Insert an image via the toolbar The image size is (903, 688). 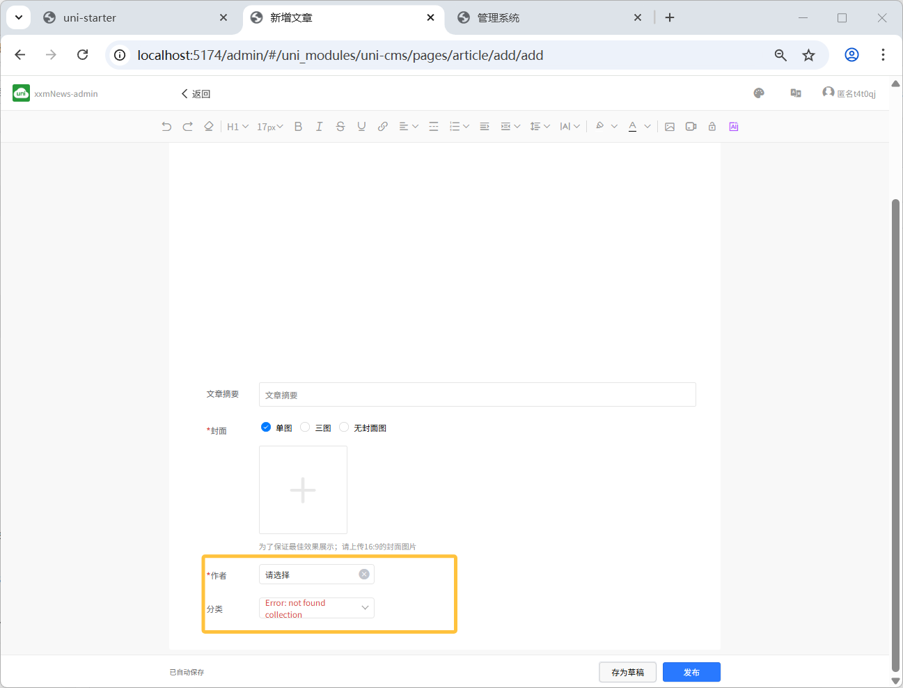click(670, 127)
